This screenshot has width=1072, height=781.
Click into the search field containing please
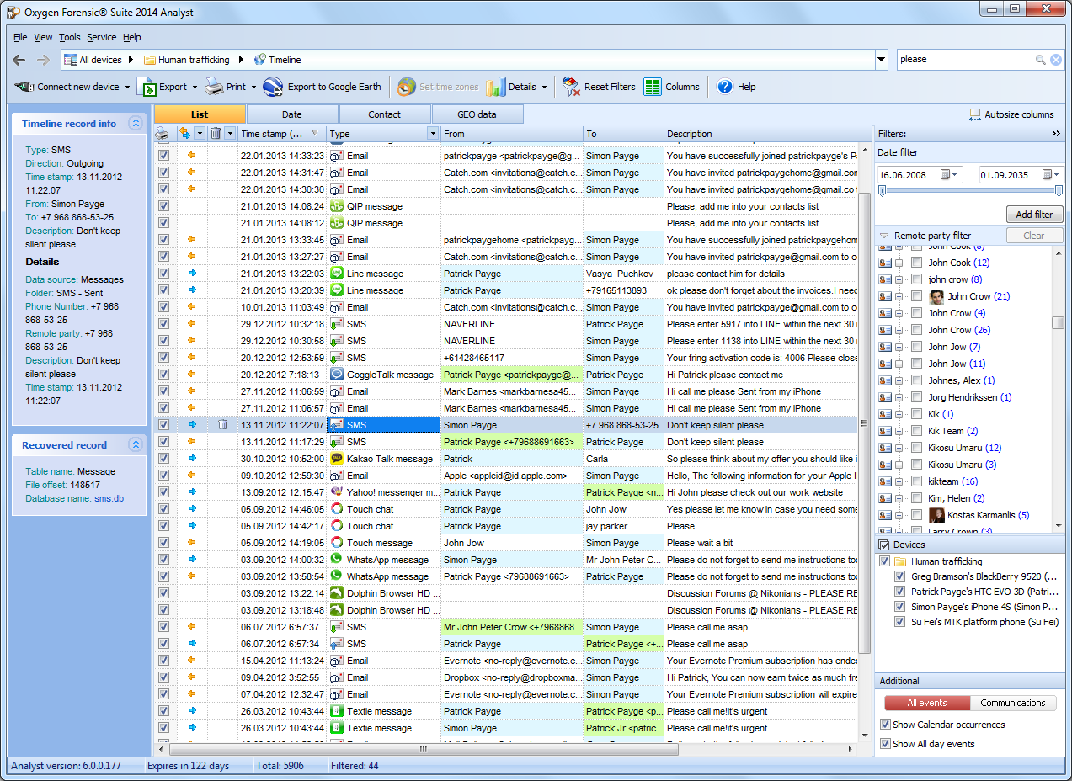click(x=965, y=60)
